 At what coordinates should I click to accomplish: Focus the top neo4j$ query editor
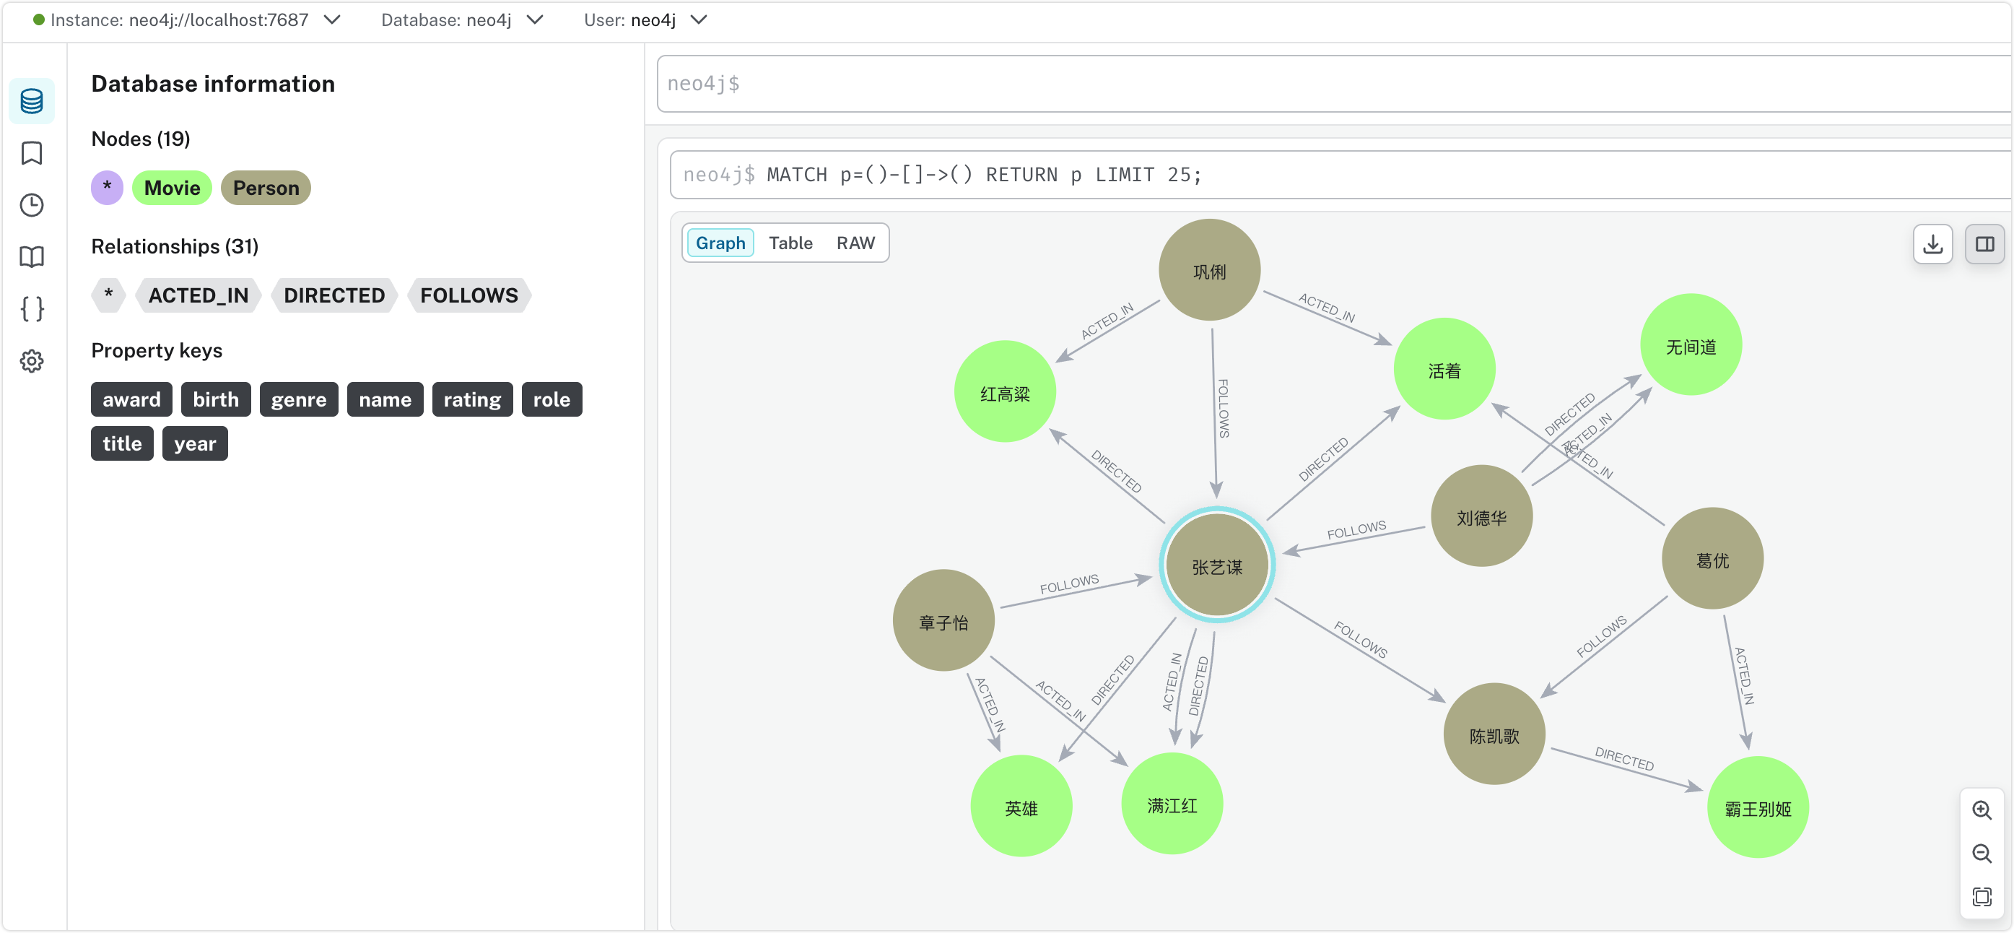1334,84
